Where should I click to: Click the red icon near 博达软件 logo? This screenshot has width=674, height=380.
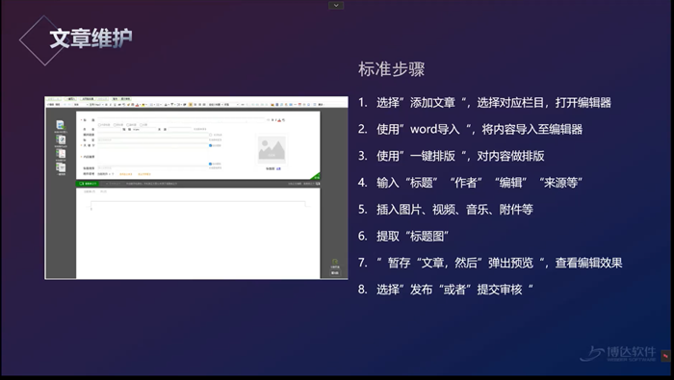(665, 356)
